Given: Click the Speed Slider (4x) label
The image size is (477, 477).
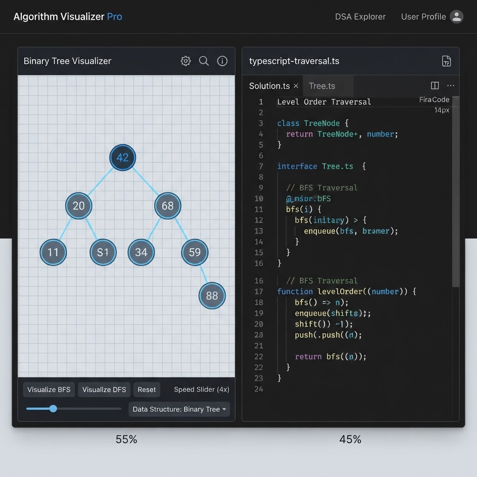Looking at the screenshot, I should (201, 389).
